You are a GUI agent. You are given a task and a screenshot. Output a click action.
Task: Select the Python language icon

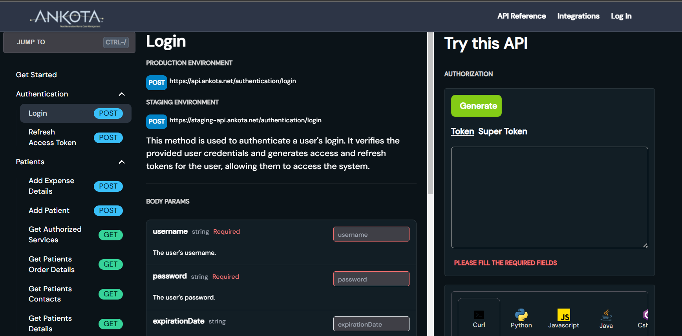point(521,318)
